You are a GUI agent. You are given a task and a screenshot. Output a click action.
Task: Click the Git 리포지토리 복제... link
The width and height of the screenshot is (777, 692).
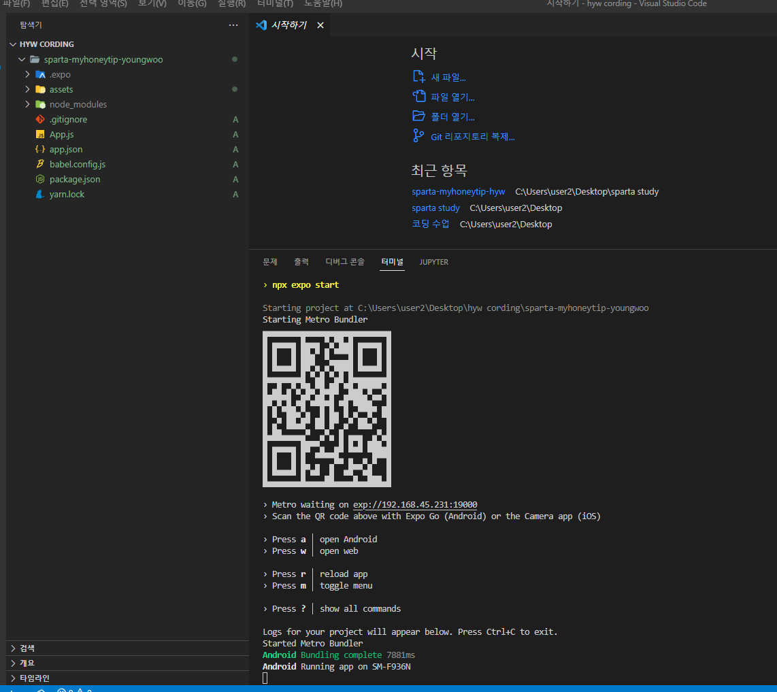pyautogui.click(x=473, y=137)
